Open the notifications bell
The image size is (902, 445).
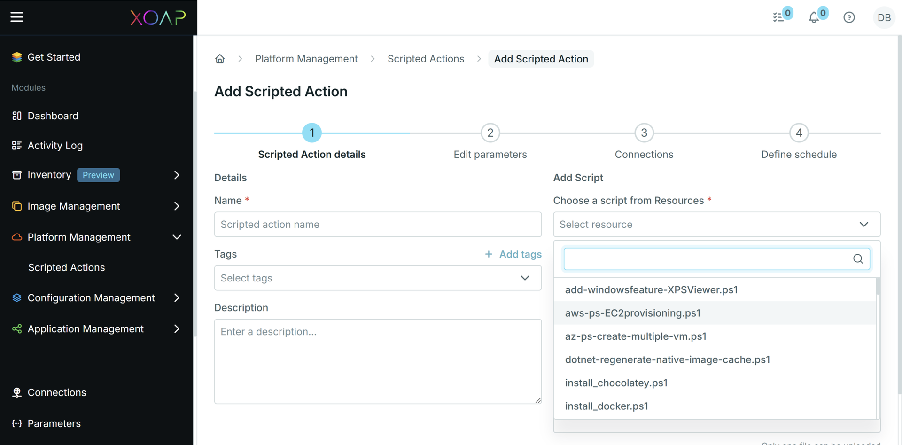point(815,17)
